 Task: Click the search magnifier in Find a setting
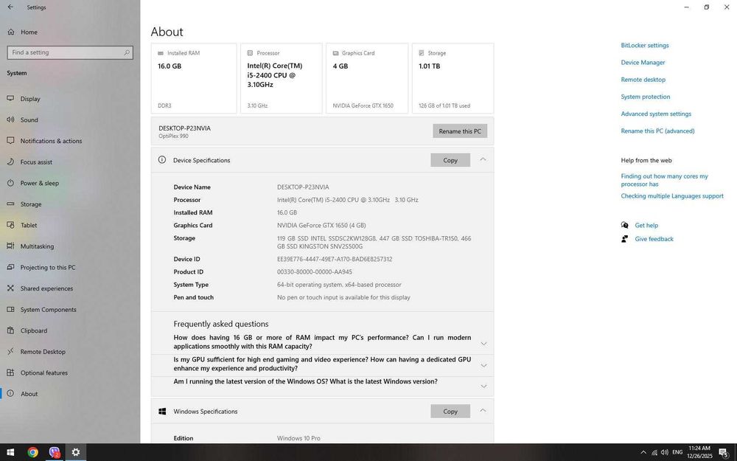pyautogui.click(x=127, y=52)
